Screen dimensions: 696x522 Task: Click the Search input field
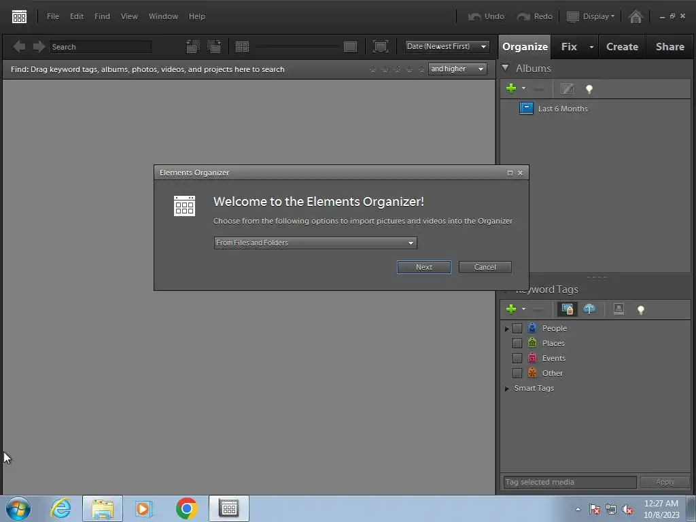[x=101, y=47]
